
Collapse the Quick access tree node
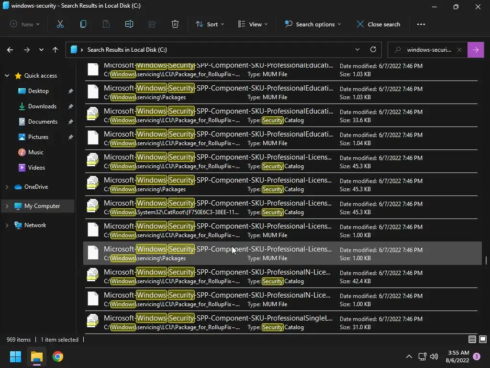tap(7, 75)
